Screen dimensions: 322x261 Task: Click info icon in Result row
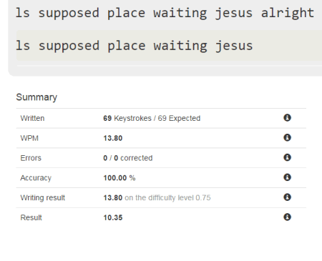pyautogui.click(x=287, y=217)
